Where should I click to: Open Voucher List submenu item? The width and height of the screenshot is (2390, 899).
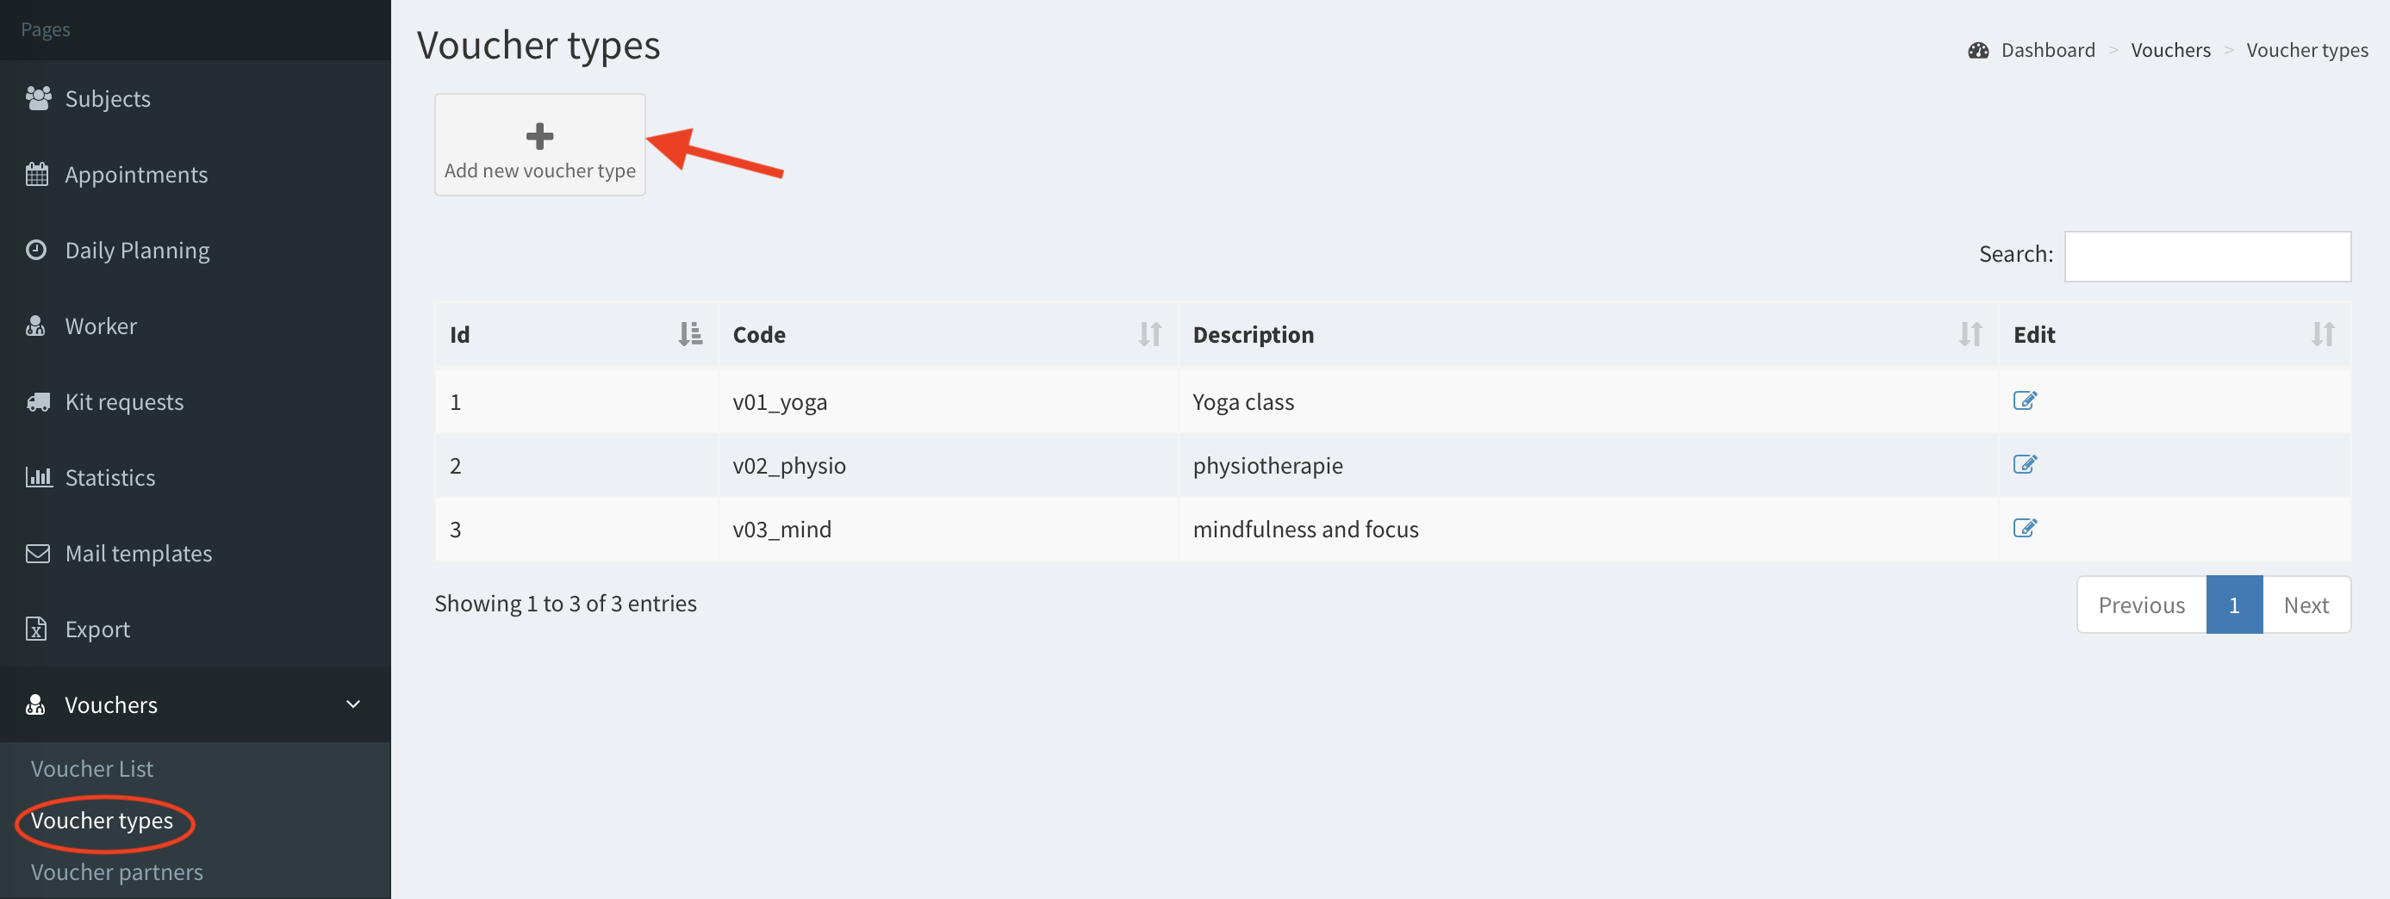(x=92, y=768)
